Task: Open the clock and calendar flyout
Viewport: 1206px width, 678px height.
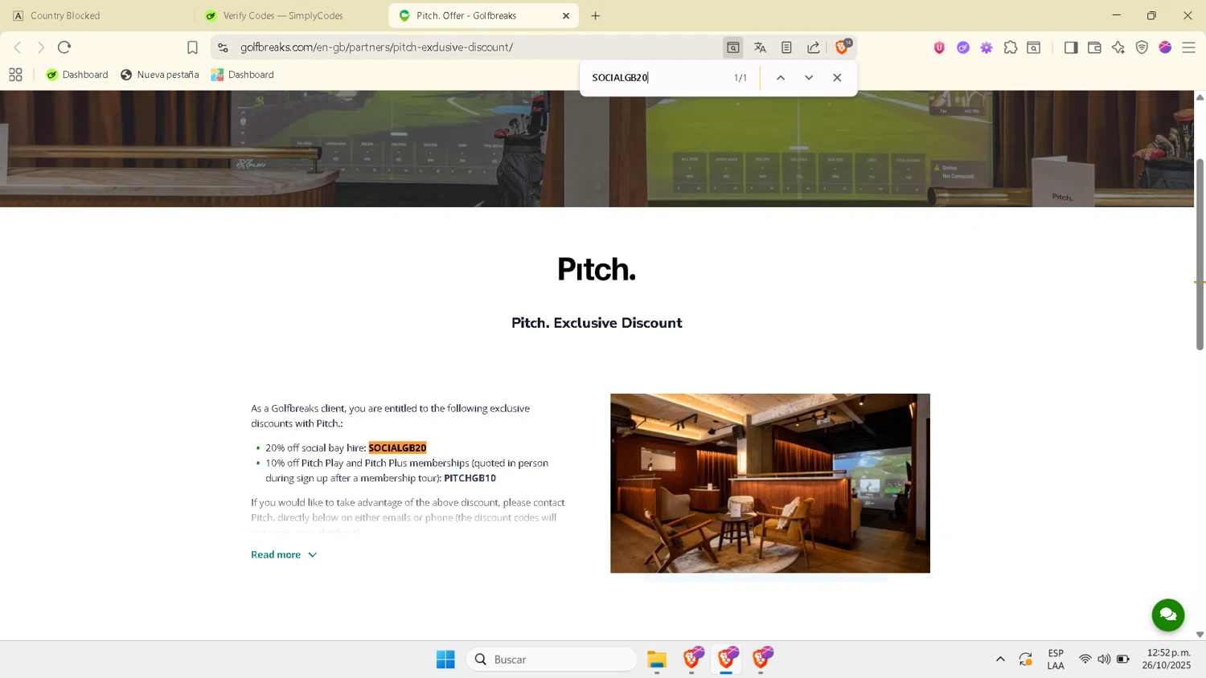Action: pos(1168,660)
